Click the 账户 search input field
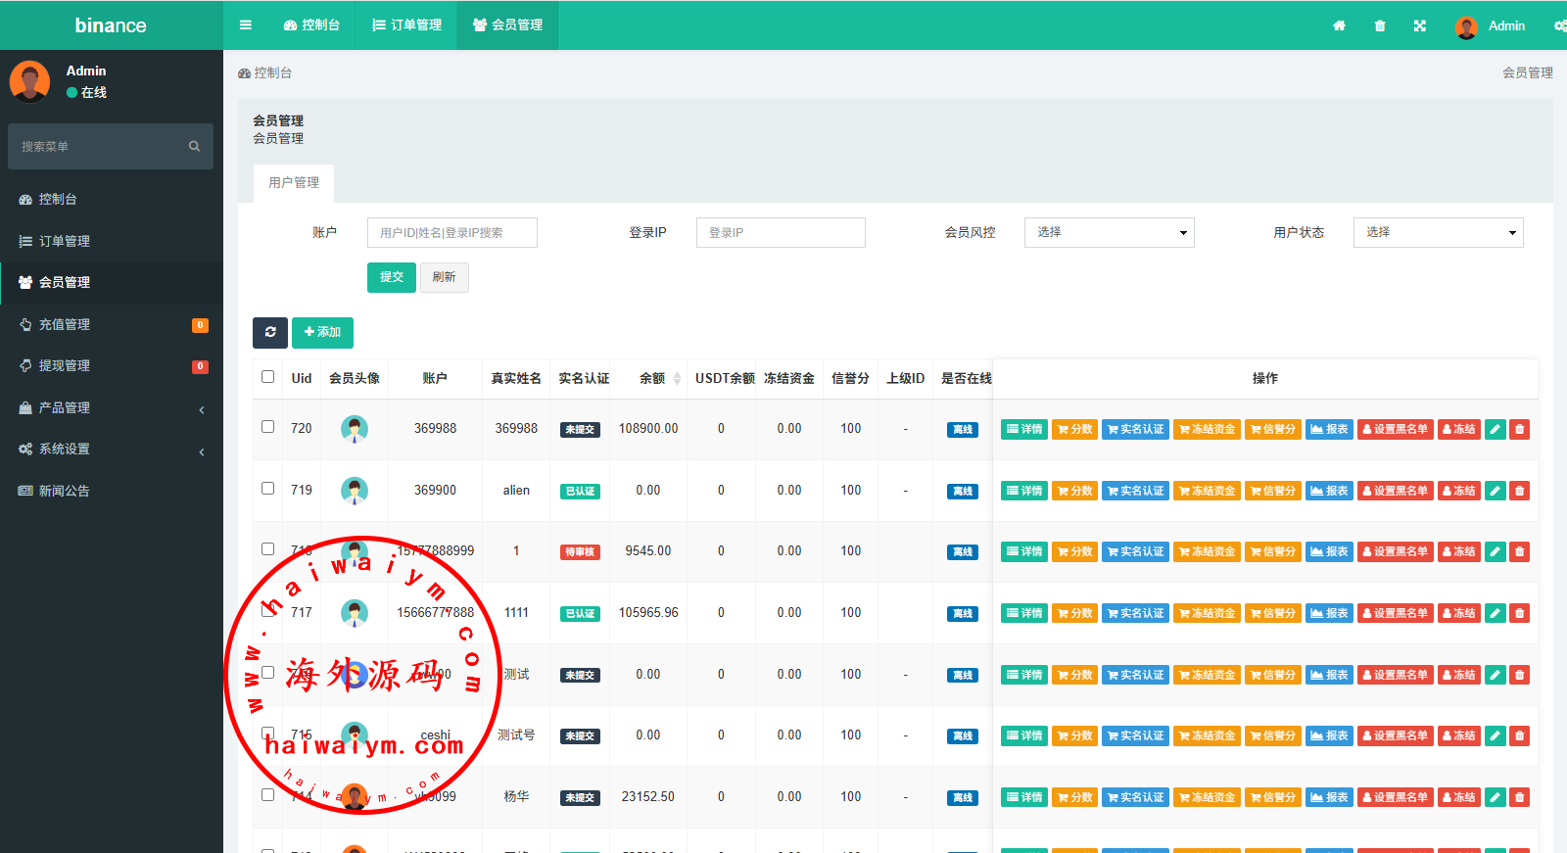The width and height of the screenshot is (1567, 853). tap(451, 232)
